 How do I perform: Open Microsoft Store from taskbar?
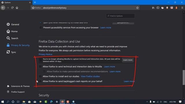[29, 102]
